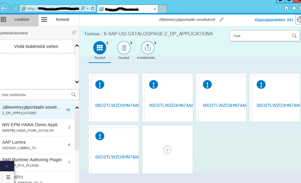This screenshot has width=301, height=183.
Task: Close the dark overlay panel with X
Action: (7, 166)
